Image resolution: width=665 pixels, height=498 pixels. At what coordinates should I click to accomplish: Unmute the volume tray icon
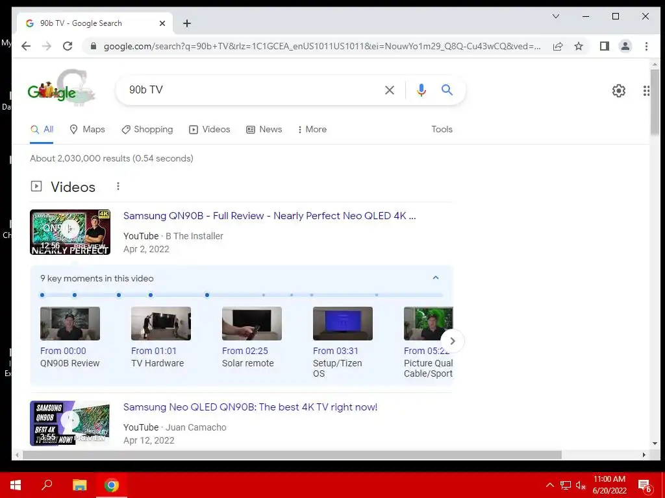(581, 485)
